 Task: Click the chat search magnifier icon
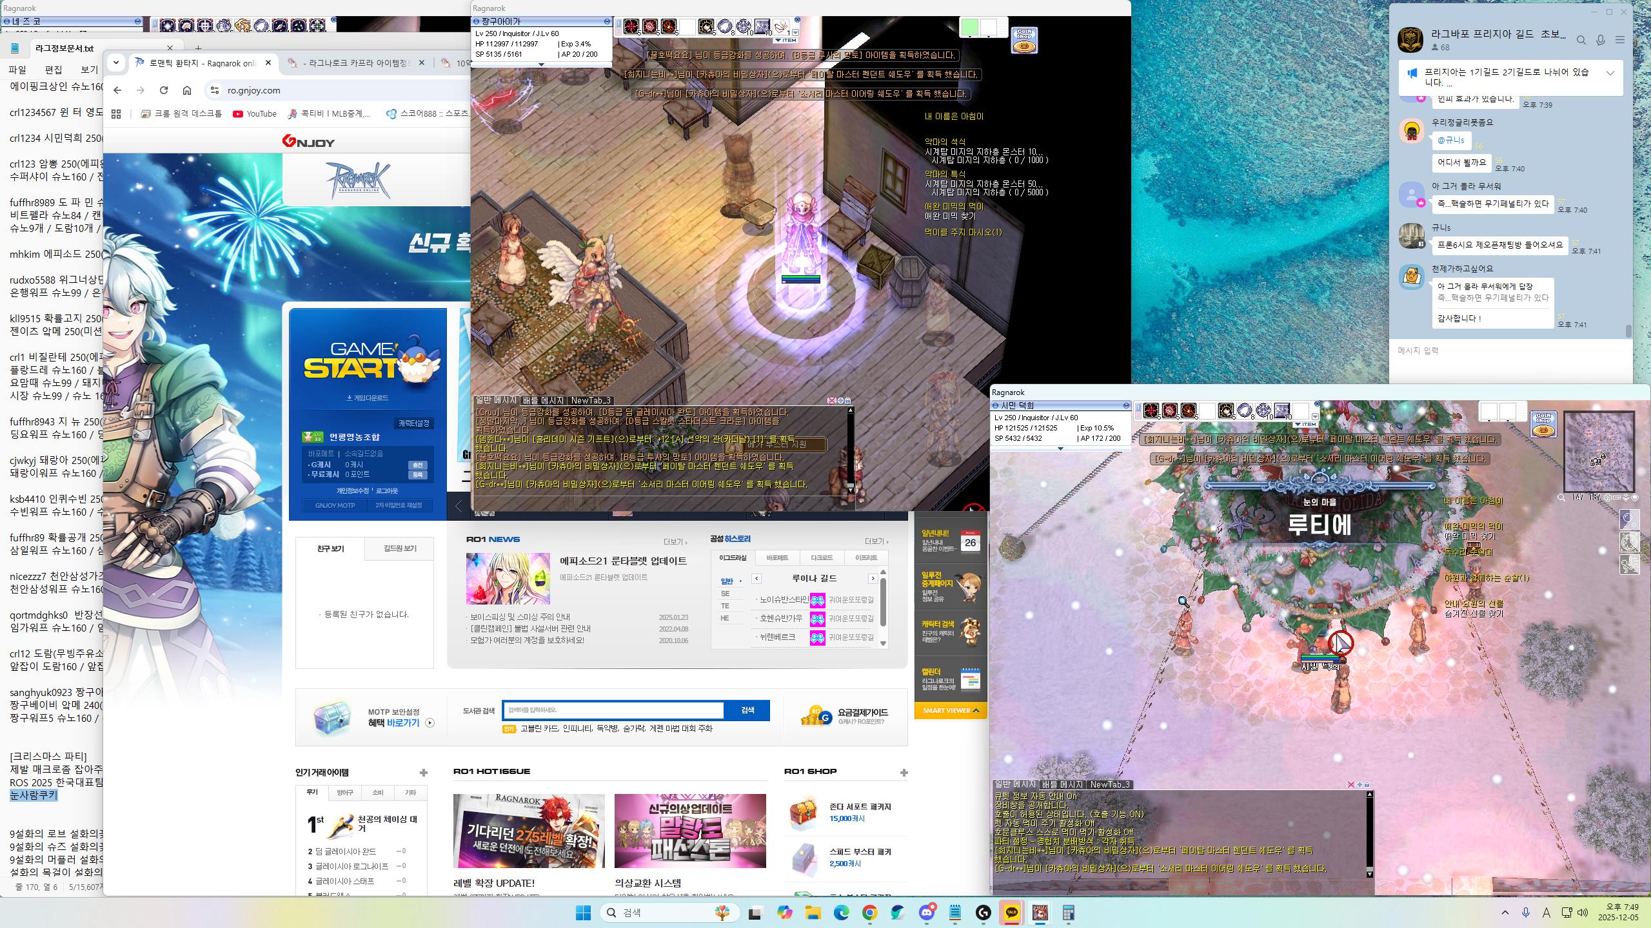[x=1581, y=40]
